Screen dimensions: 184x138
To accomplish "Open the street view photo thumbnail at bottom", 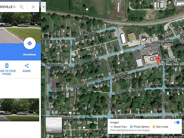I will (x=19, y=110).
